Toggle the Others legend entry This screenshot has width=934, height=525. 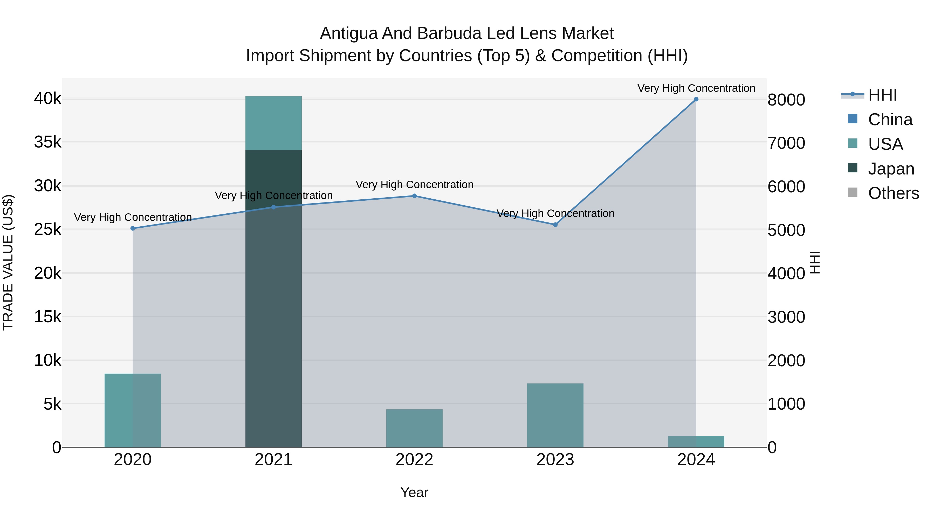(x=884, y=193)
